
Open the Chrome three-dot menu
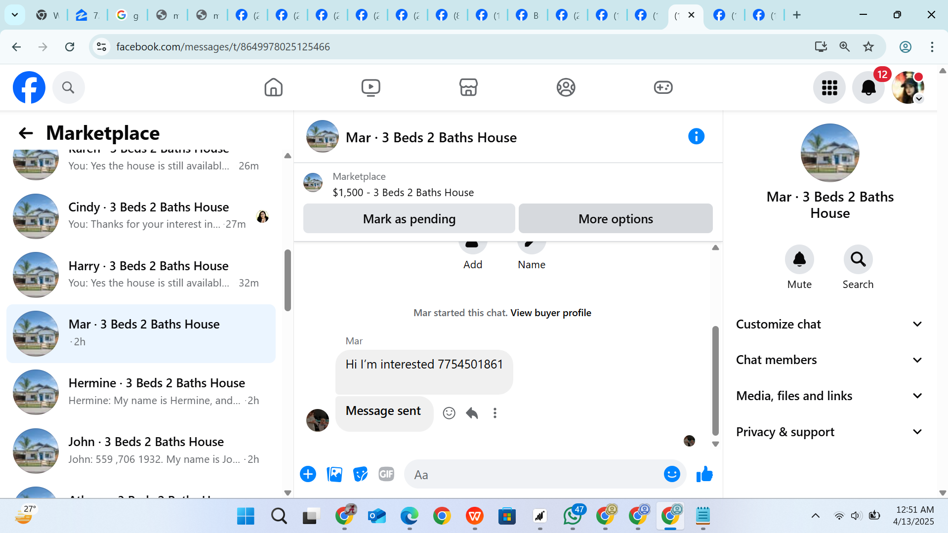click(x=932, y=47)
